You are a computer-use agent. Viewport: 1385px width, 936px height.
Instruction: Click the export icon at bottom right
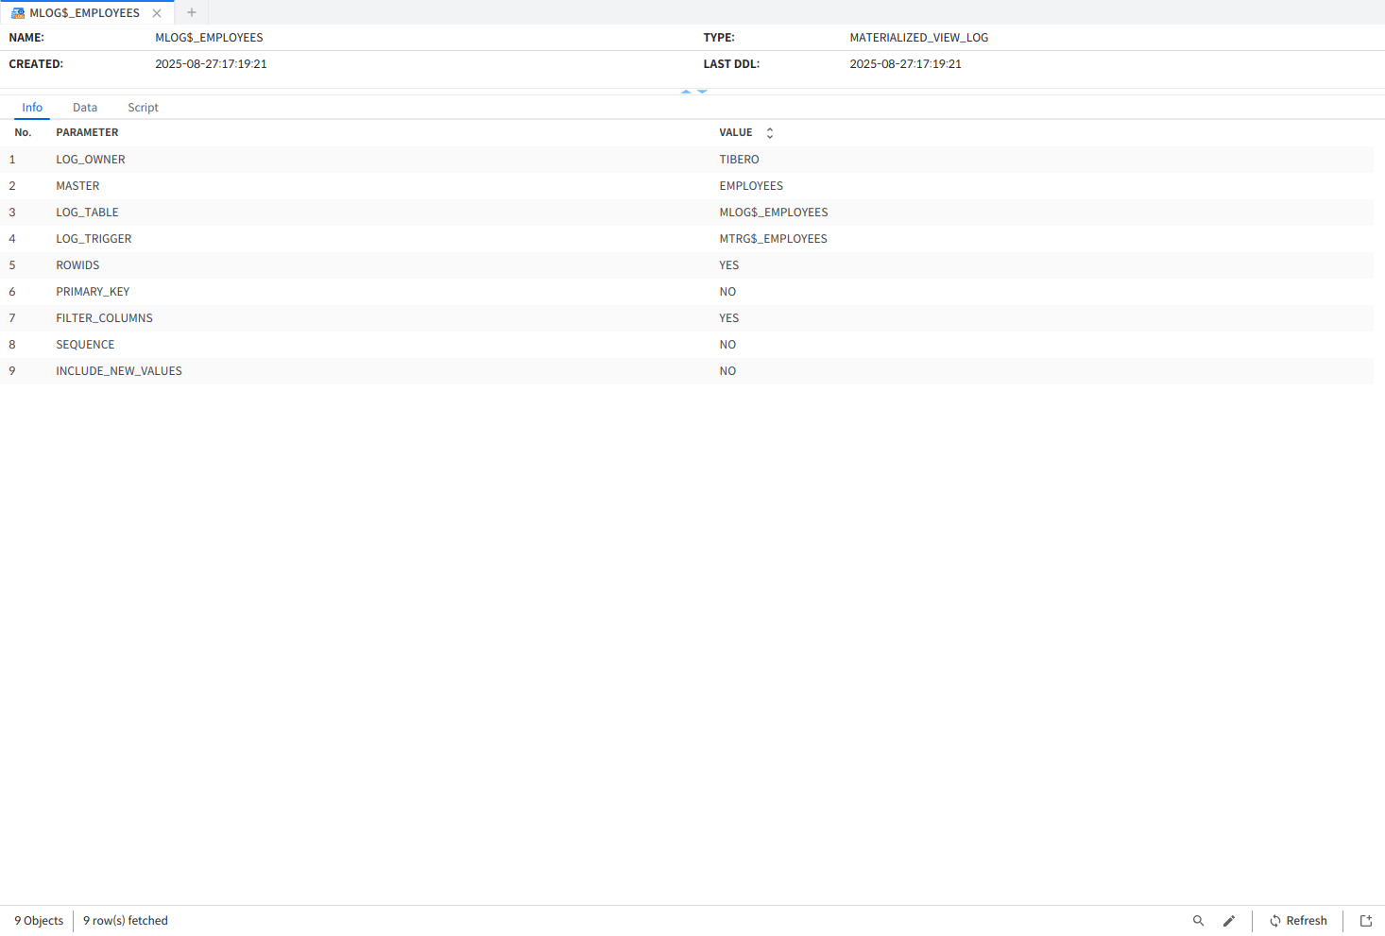pyautogui.click(x=1365, y=921)
